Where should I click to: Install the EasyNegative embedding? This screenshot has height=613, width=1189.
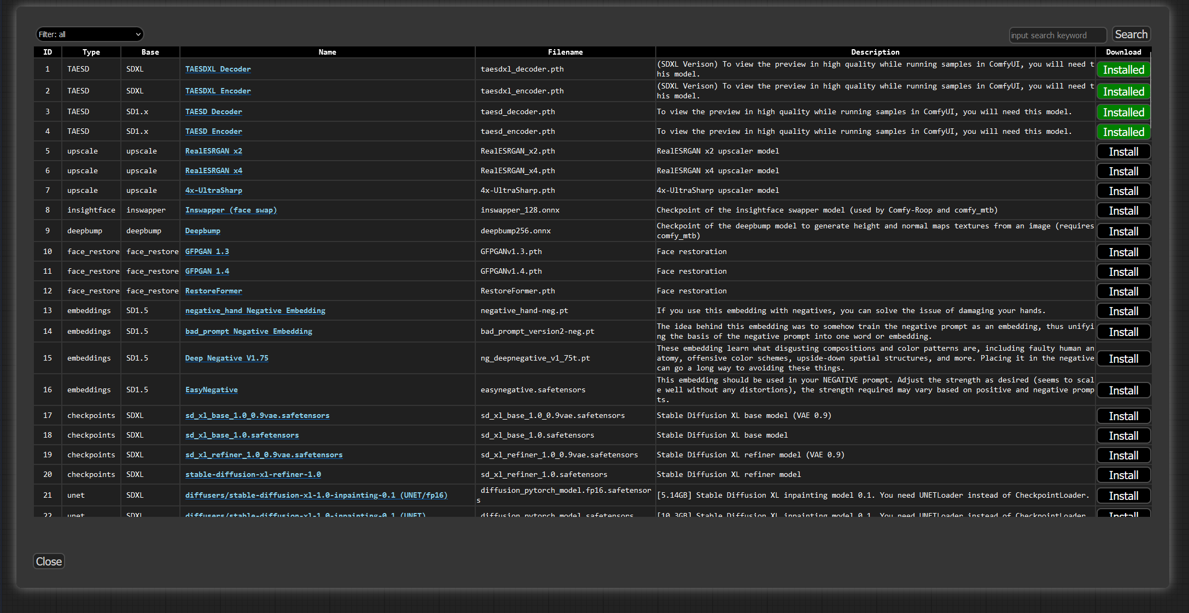coord(1123,391)
